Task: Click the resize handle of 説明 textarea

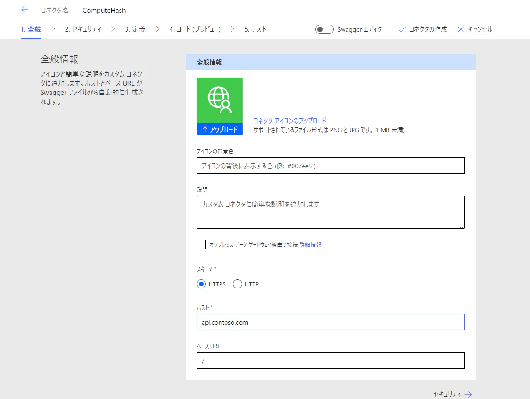Action: (462, 226)
